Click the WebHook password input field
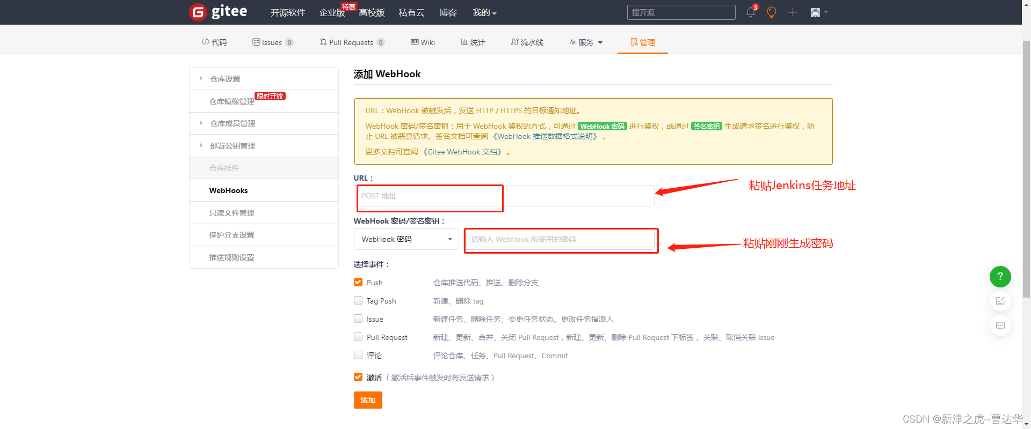 point(560,239)
